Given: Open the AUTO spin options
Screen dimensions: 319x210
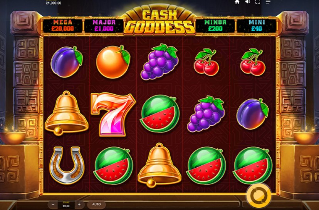Looking at the screenshot, I should (x=96, y=204).
